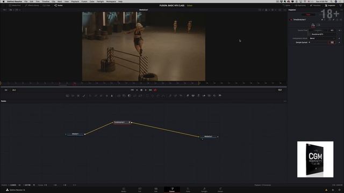Switch to the Fairlight page tab
This screenshot has height=193, width=344.
point(204,189)
